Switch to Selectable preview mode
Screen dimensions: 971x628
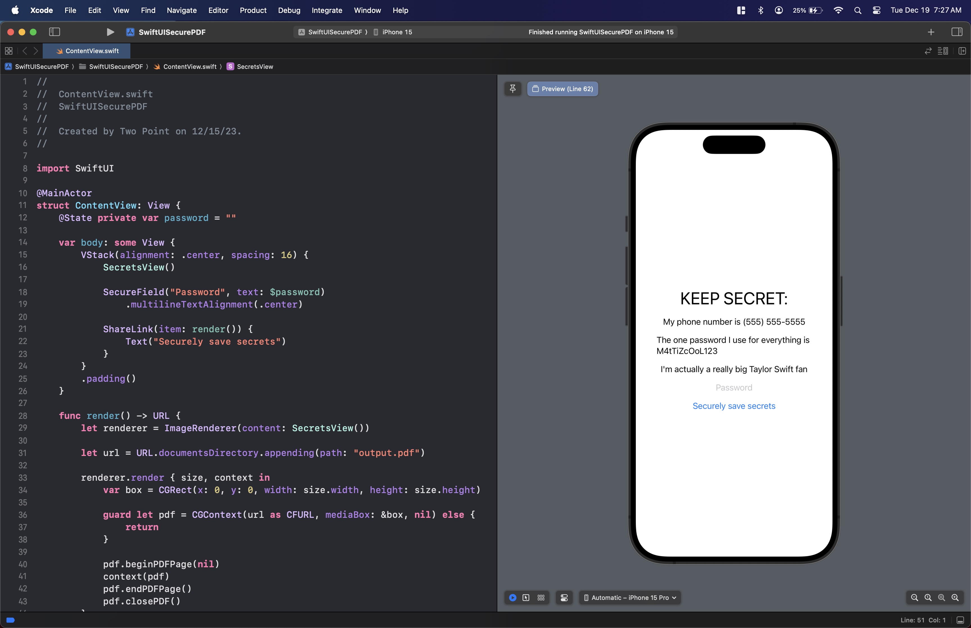526,597
